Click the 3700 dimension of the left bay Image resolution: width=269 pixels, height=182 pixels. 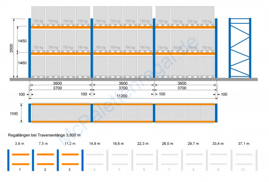pos(57,88)
